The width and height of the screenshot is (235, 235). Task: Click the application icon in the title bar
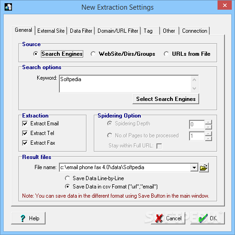8,7
